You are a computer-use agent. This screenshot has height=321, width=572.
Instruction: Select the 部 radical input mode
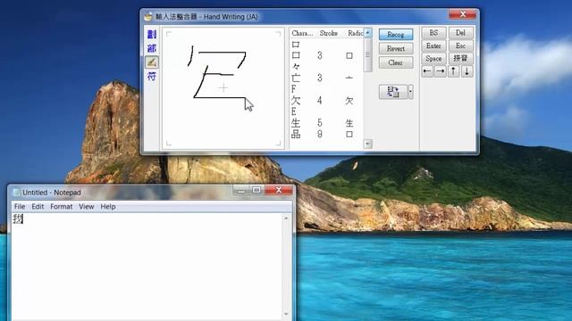tap(152, 48)
